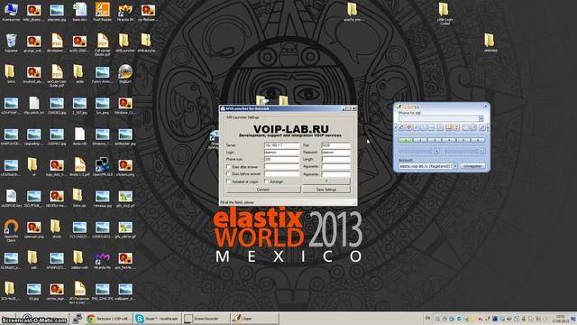Image resolution: width=577 pixels, height=325 pixels.
Task: Select the folder at top-right of desktop
Action: (x=444, y=14)
